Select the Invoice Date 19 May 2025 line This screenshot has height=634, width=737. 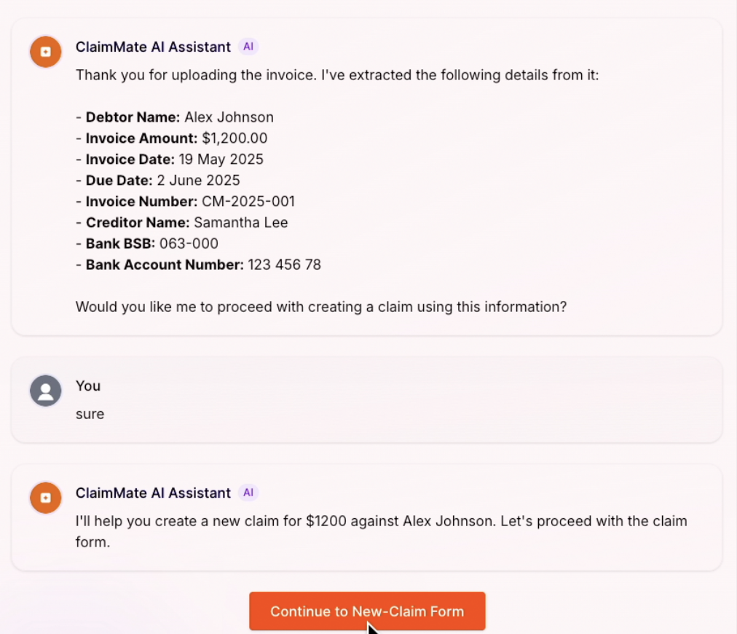pyautogui.click(x=169, y=160)
